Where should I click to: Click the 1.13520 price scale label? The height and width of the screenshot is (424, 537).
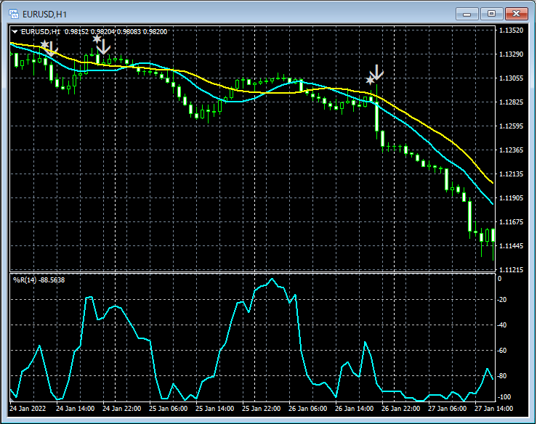[512, 30]
